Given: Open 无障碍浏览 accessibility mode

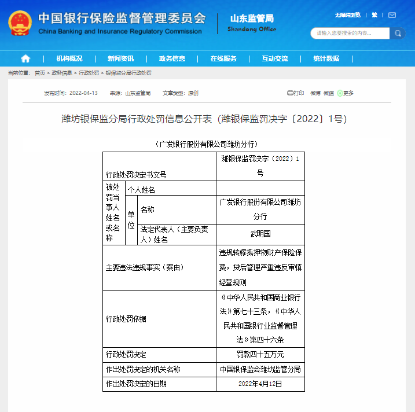Looking at the screenshot, I should click(x=347, y=15).
